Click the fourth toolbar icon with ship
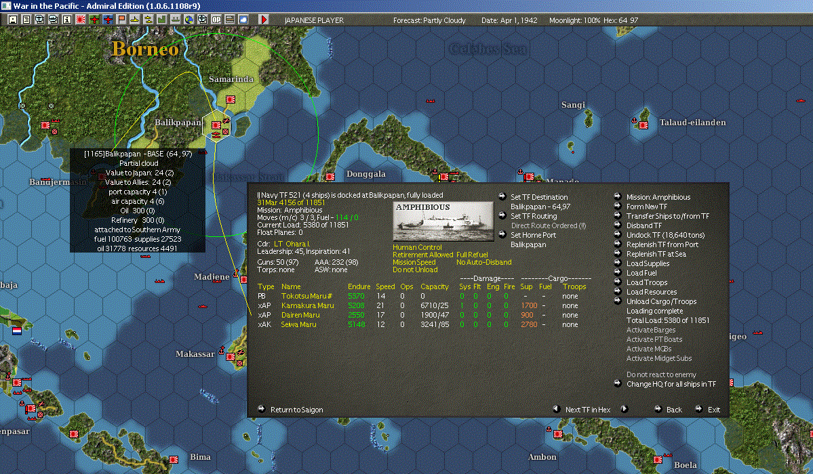This screenshot has width=813, height=474. click(x=54, y=20)
